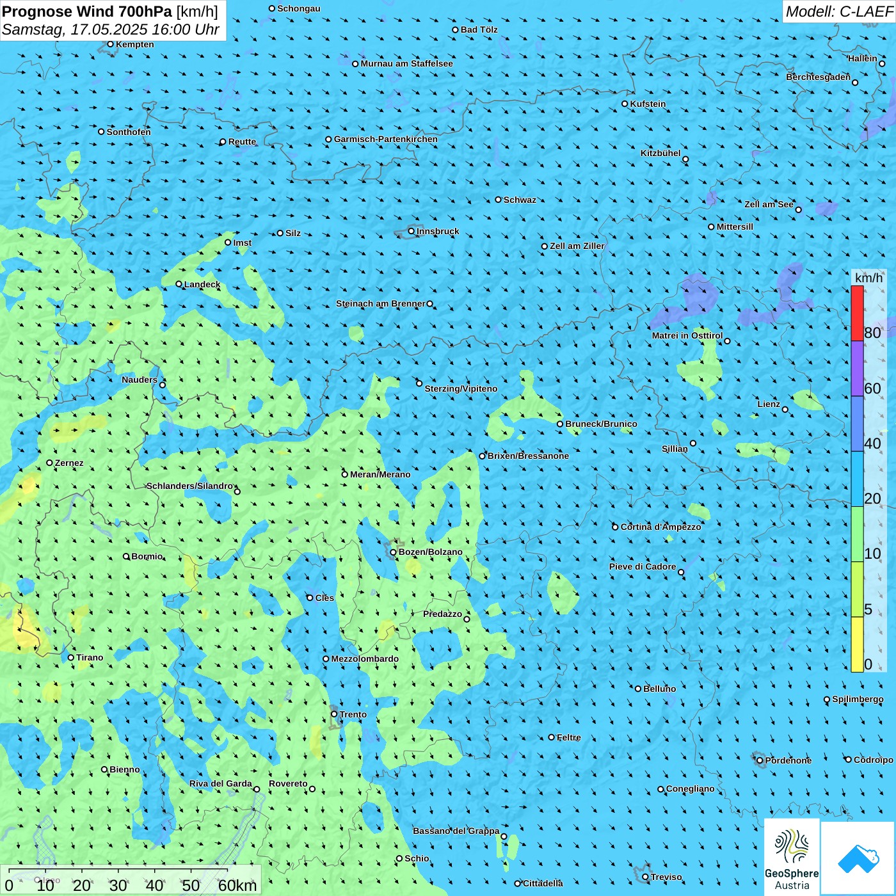The image size is (896, 896).
Task: Click the 'Zell am Ziller' label
Action: coord(577,246)
